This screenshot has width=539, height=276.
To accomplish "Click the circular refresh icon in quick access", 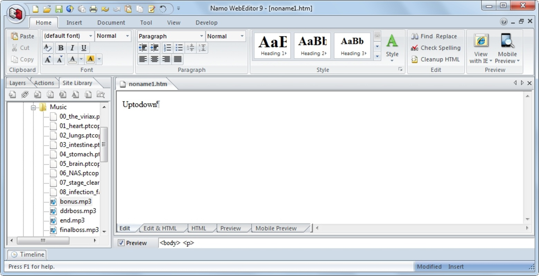I will [x=163, y=9].
